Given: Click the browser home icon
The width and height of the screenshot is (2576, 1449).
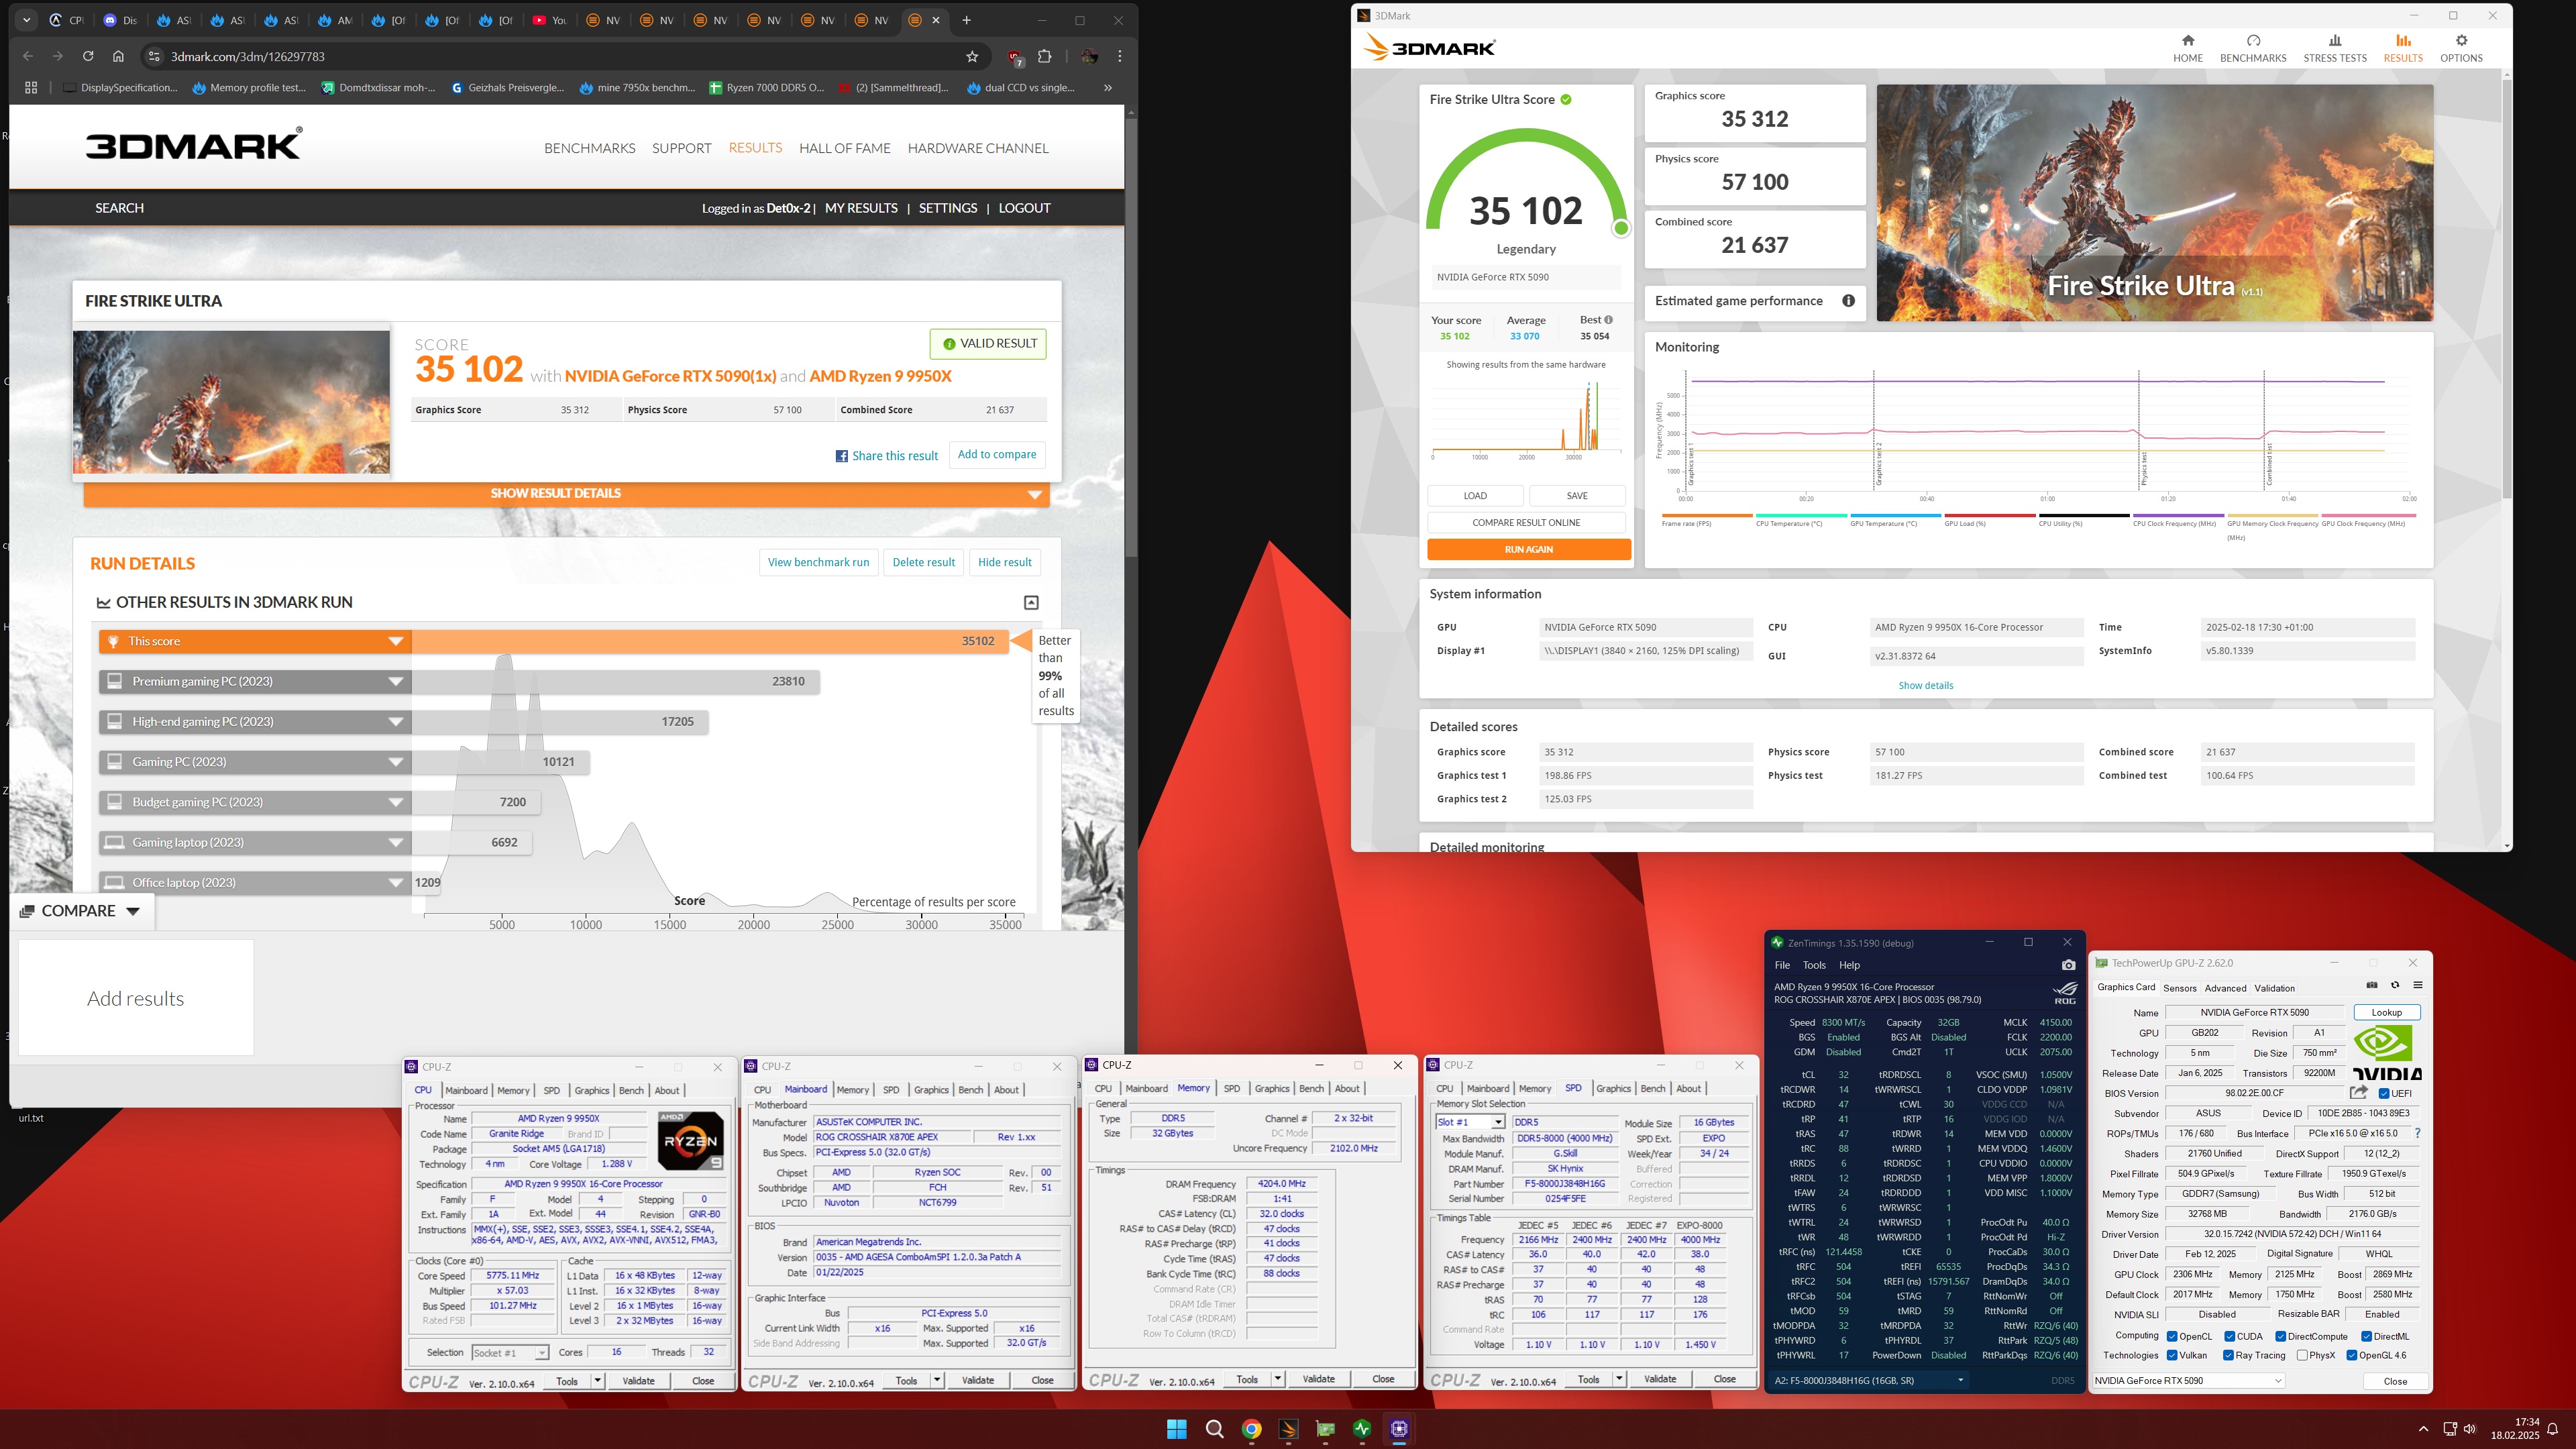Looking at the screenshot, I should click(118, 56).
